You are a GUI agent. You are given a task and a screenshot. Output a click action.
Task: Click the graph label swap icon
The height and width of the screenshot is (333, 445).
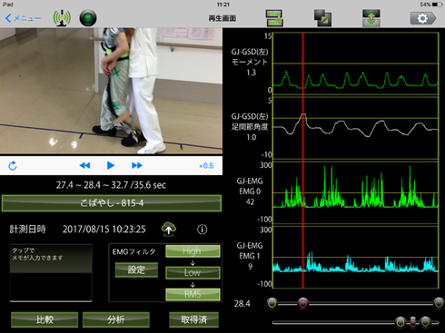coord(274,18)
